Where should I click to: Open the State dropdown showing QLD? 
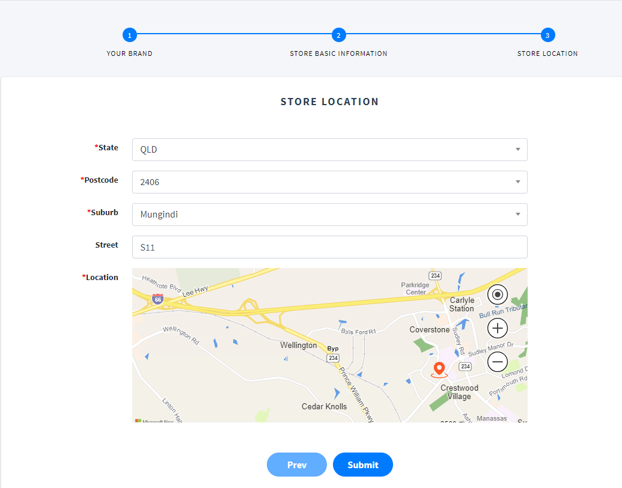(x=329, y=150)
